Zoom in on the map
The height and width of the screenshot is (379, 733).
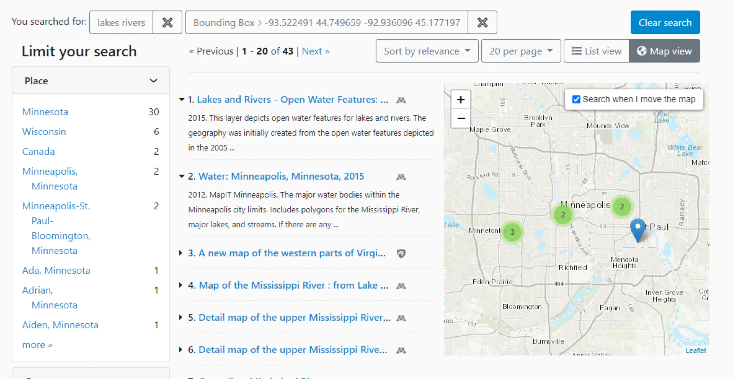[460, 100]
